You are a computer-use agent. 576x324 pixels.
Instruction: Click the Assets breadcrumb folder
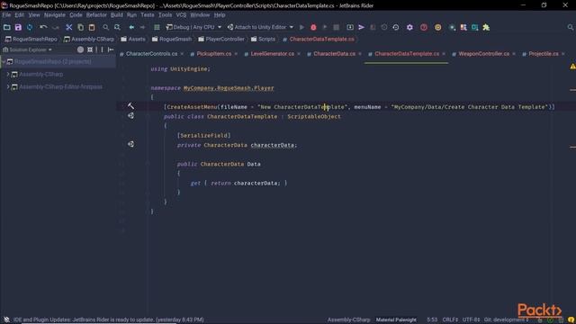[x=133, y=39]
